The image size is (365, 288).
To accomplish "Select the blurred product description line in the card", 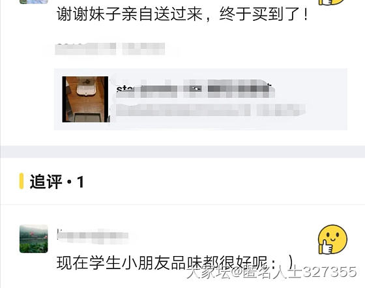I will click(183, 110).
